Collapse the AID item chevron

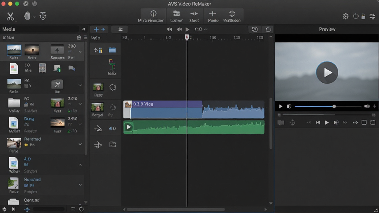80,165
